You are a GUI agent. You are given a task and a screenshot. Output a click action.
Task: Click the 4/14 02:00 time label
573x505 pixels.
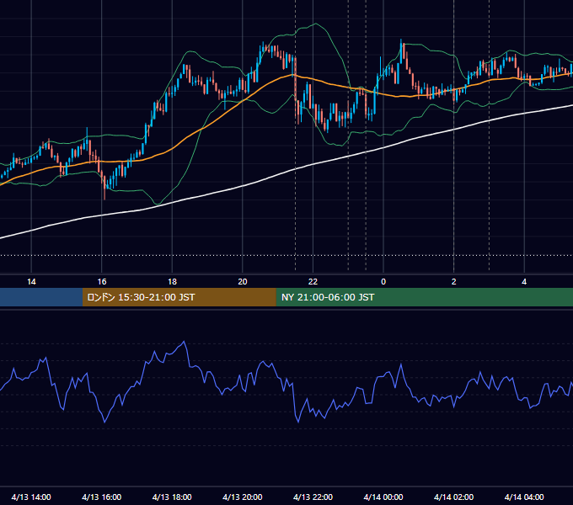pyautogui.click(x=454, y=497)
